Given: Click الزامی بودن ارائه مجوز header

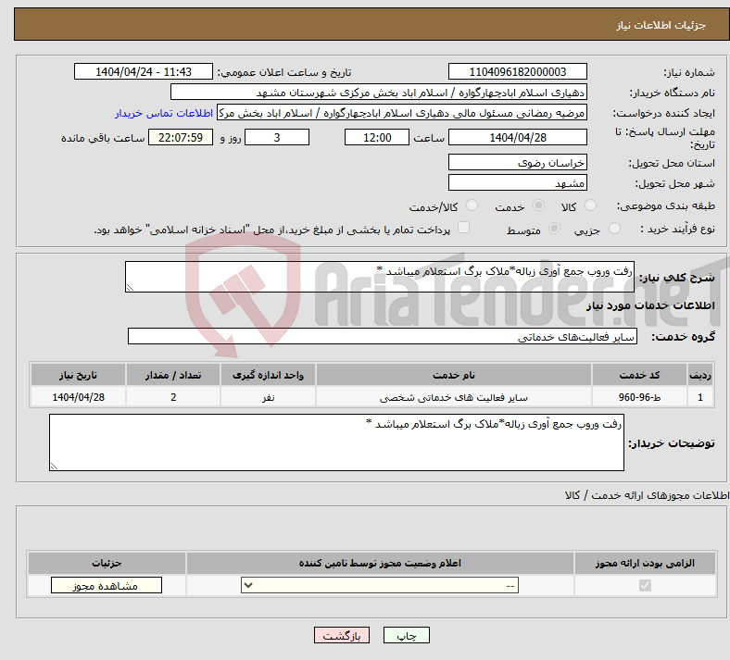Looking at the screenshot, I should [645, 563].
